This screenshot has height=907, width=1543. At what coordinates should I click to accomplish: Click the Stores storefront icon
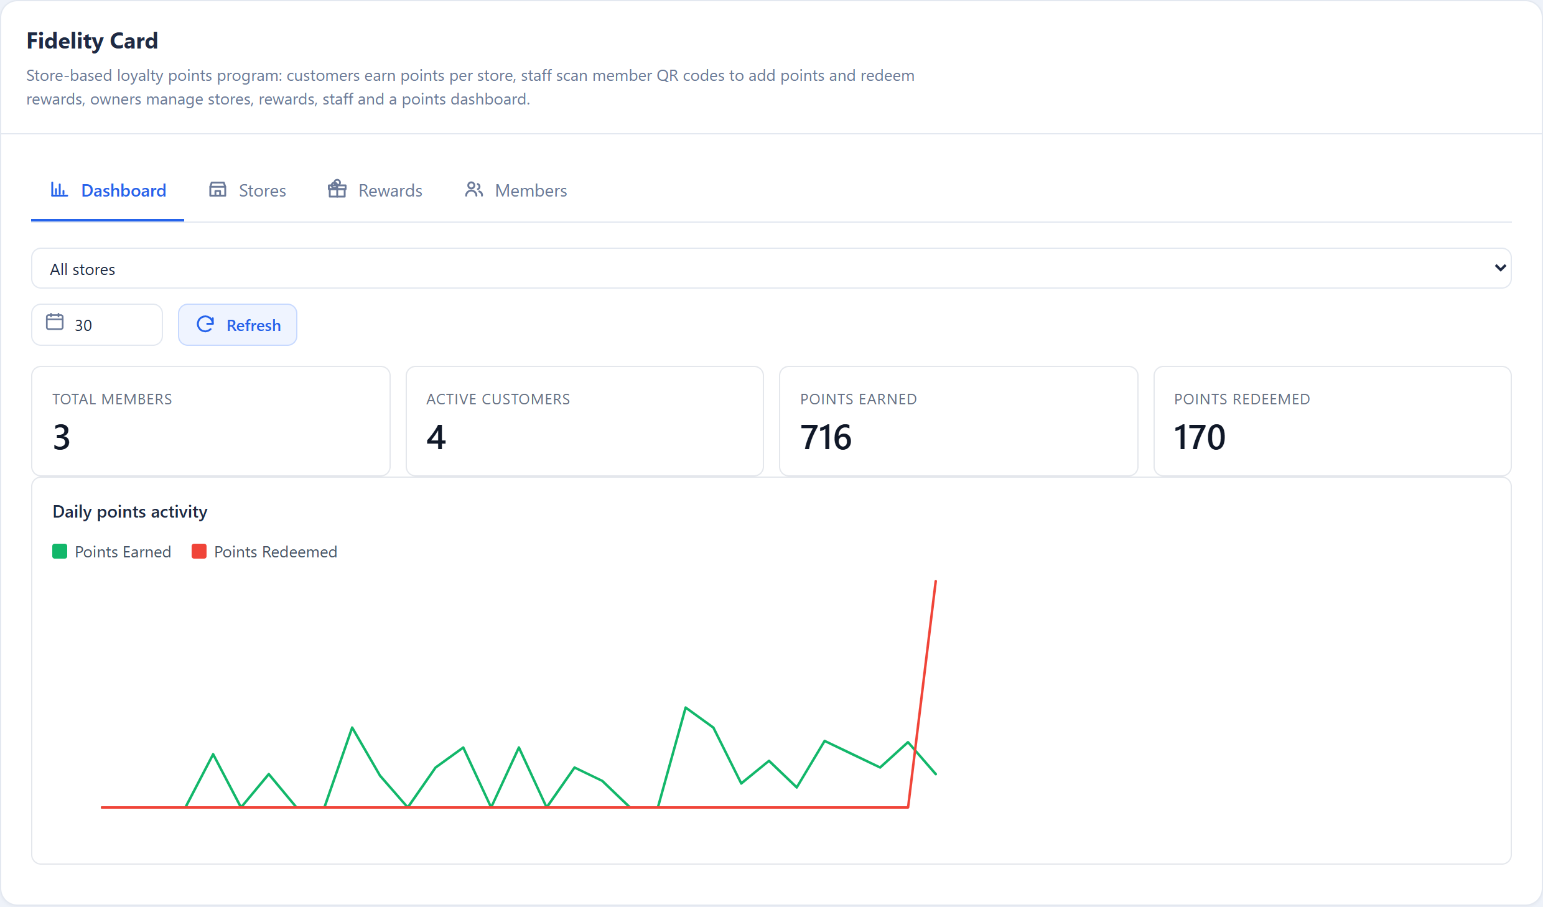pos(218,190)
